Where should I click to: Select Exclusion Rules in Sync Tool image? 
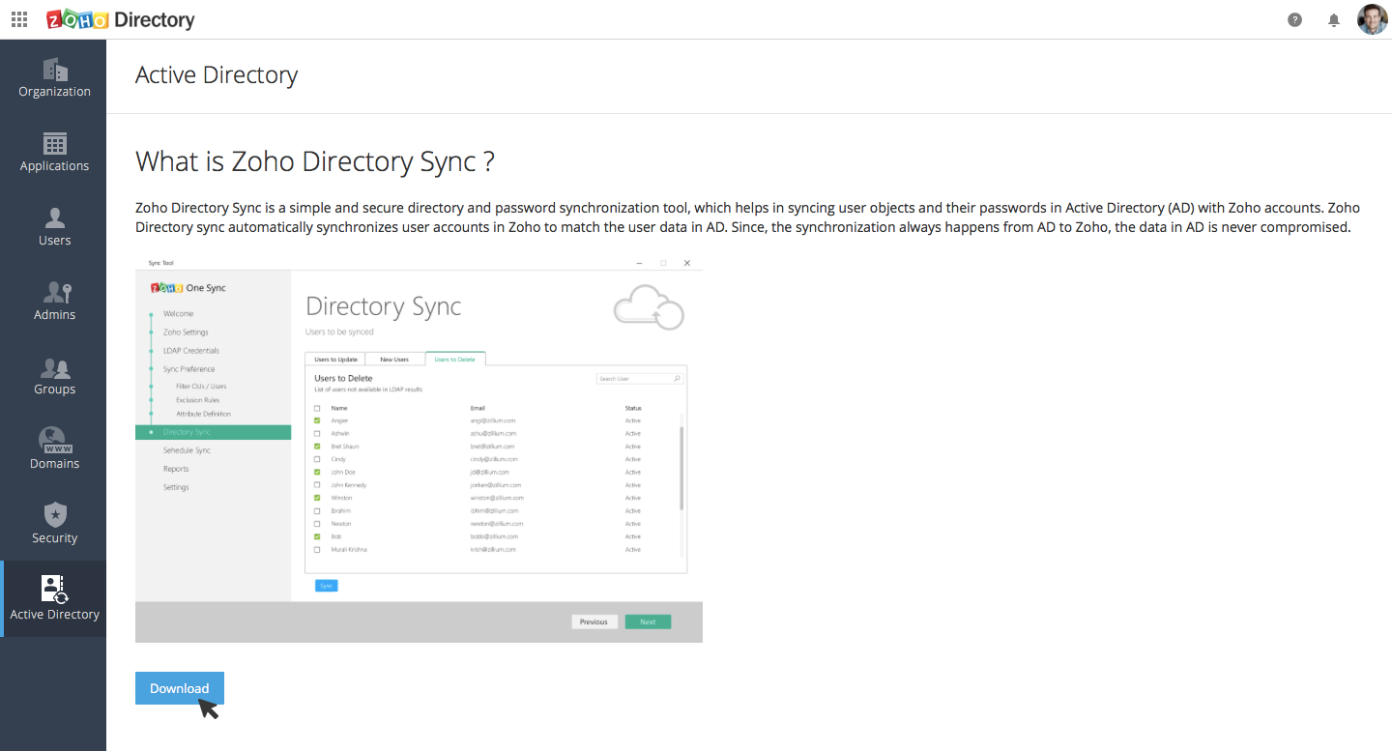[197, 400]
